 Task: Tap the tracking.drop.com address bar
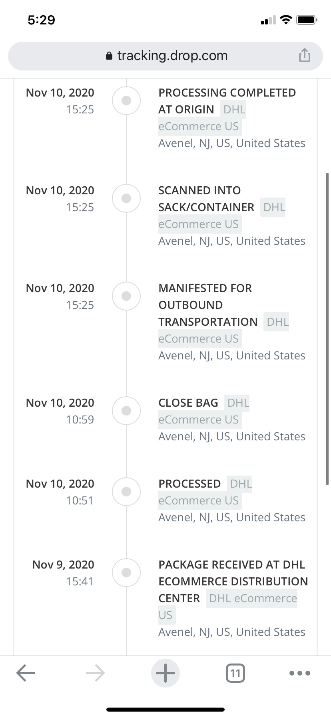click(172, 56)
